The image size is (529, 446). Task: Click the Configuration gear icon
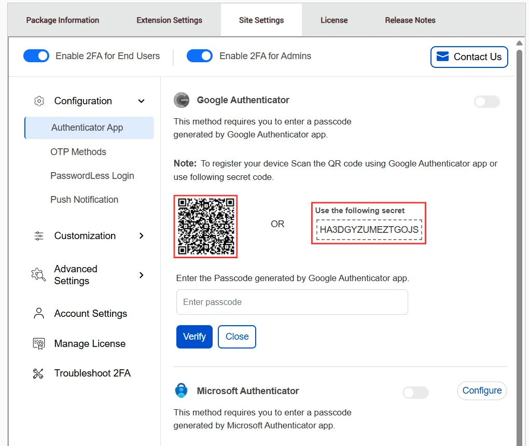[x=39, y=101]
